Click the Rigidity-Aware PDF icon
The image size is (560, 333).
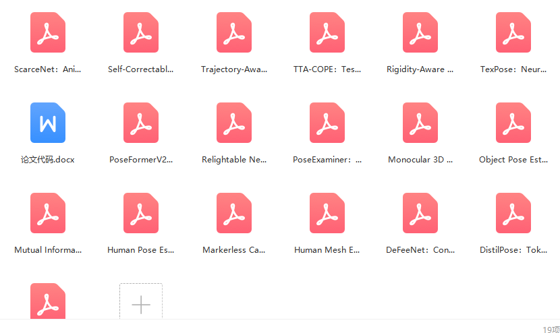click(420, 32)
